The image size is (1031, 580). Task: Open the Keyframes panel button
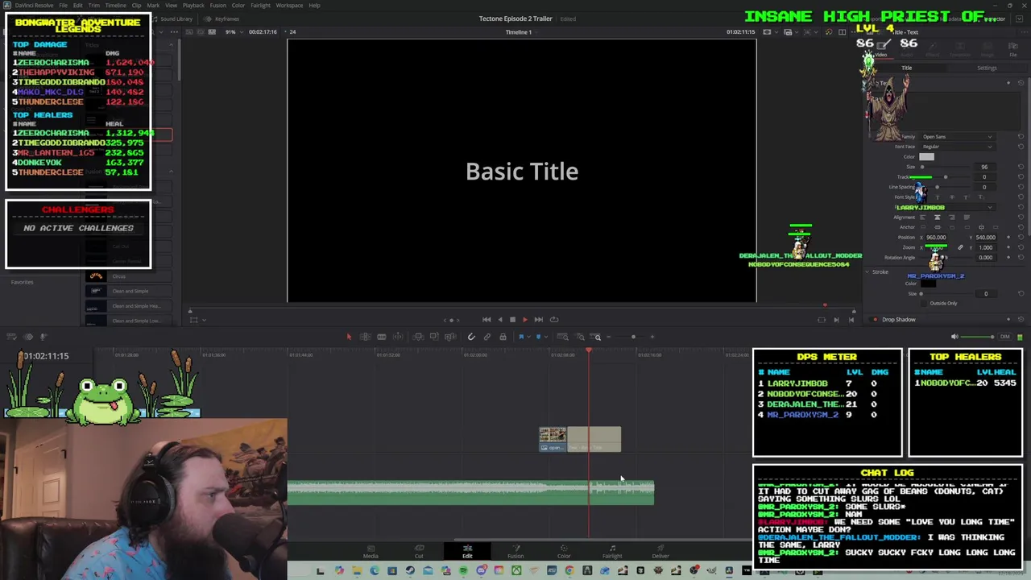point(223,19)
